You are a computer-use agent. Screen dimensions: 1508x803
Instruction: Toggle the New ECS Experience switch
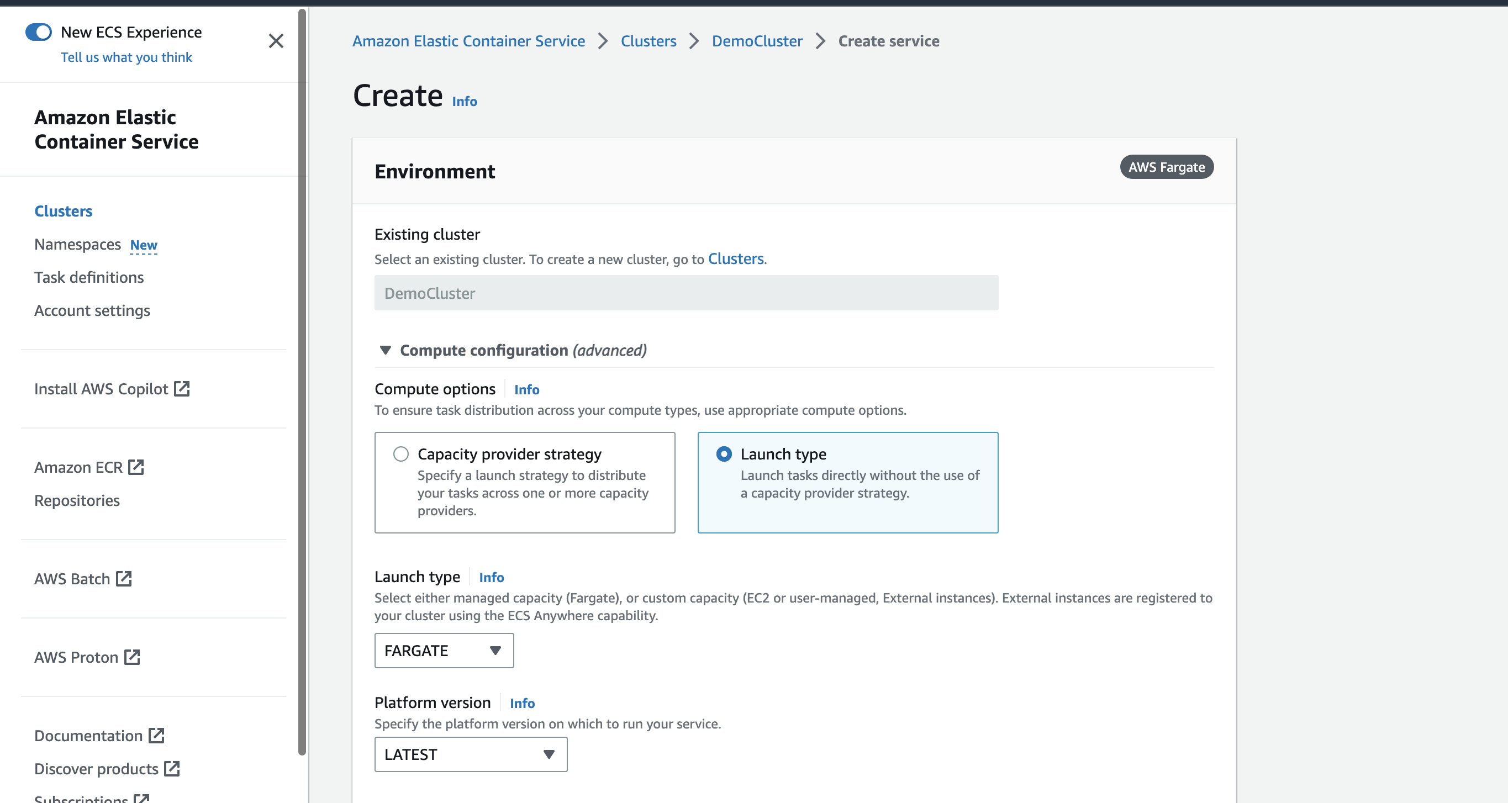pyautogui.click(x=39, y=32)
